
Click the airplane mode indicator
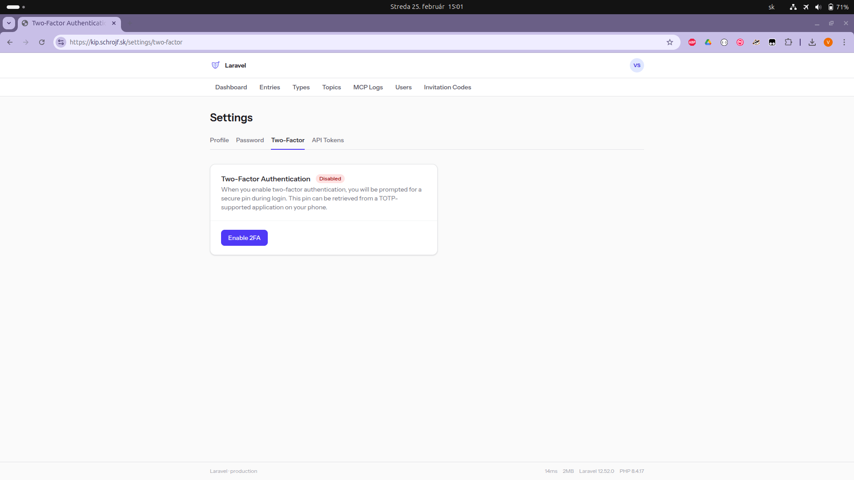[x=806, y=7]
